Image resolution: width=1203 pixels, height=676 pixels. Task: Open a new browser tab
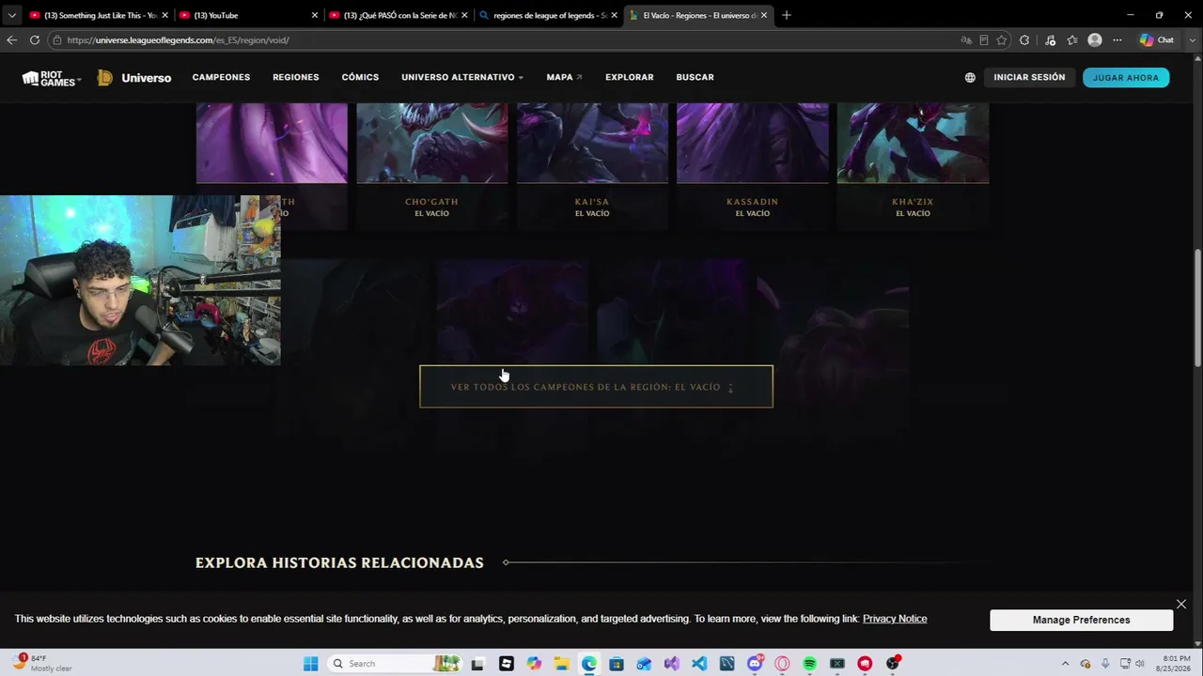click(787, 15)
